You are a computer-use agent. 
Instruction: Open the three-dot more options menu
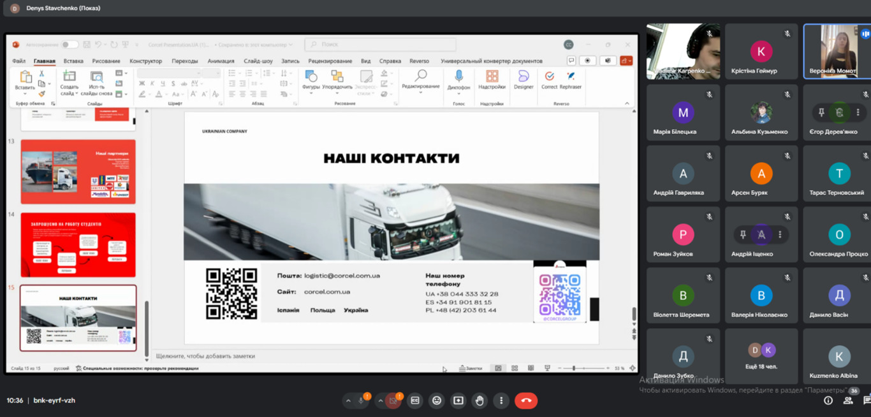click(501, 400)
